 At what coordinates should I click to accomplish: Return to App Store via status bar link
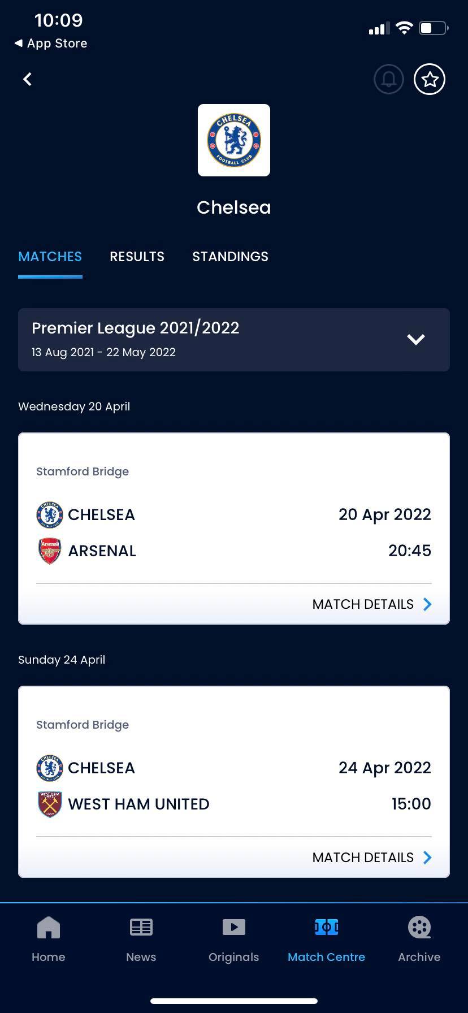point(51,44)
